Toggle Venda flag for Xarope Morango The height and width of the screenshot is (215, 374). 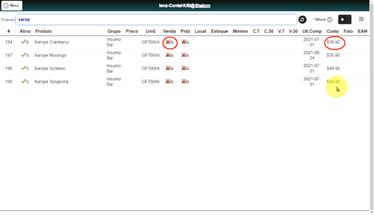point(169,55)
